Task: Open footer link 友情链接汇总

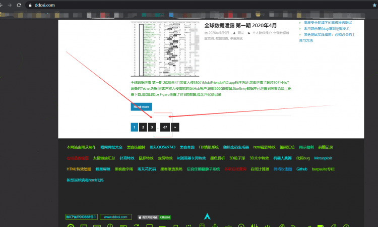Action: pos(104,158)
